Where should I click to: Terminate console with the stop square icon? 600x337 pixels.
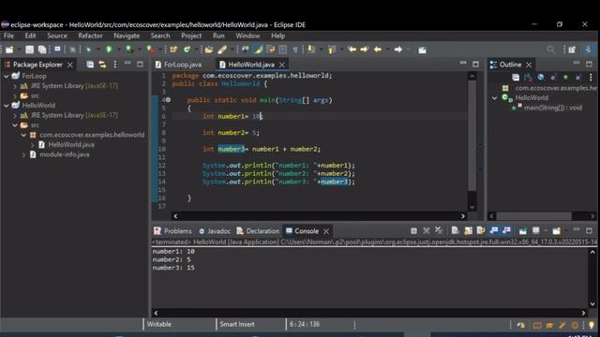413,231
